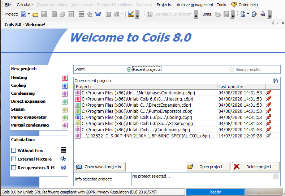
Task: Select the Heating.c6prj recent project row
Action: 177,99
